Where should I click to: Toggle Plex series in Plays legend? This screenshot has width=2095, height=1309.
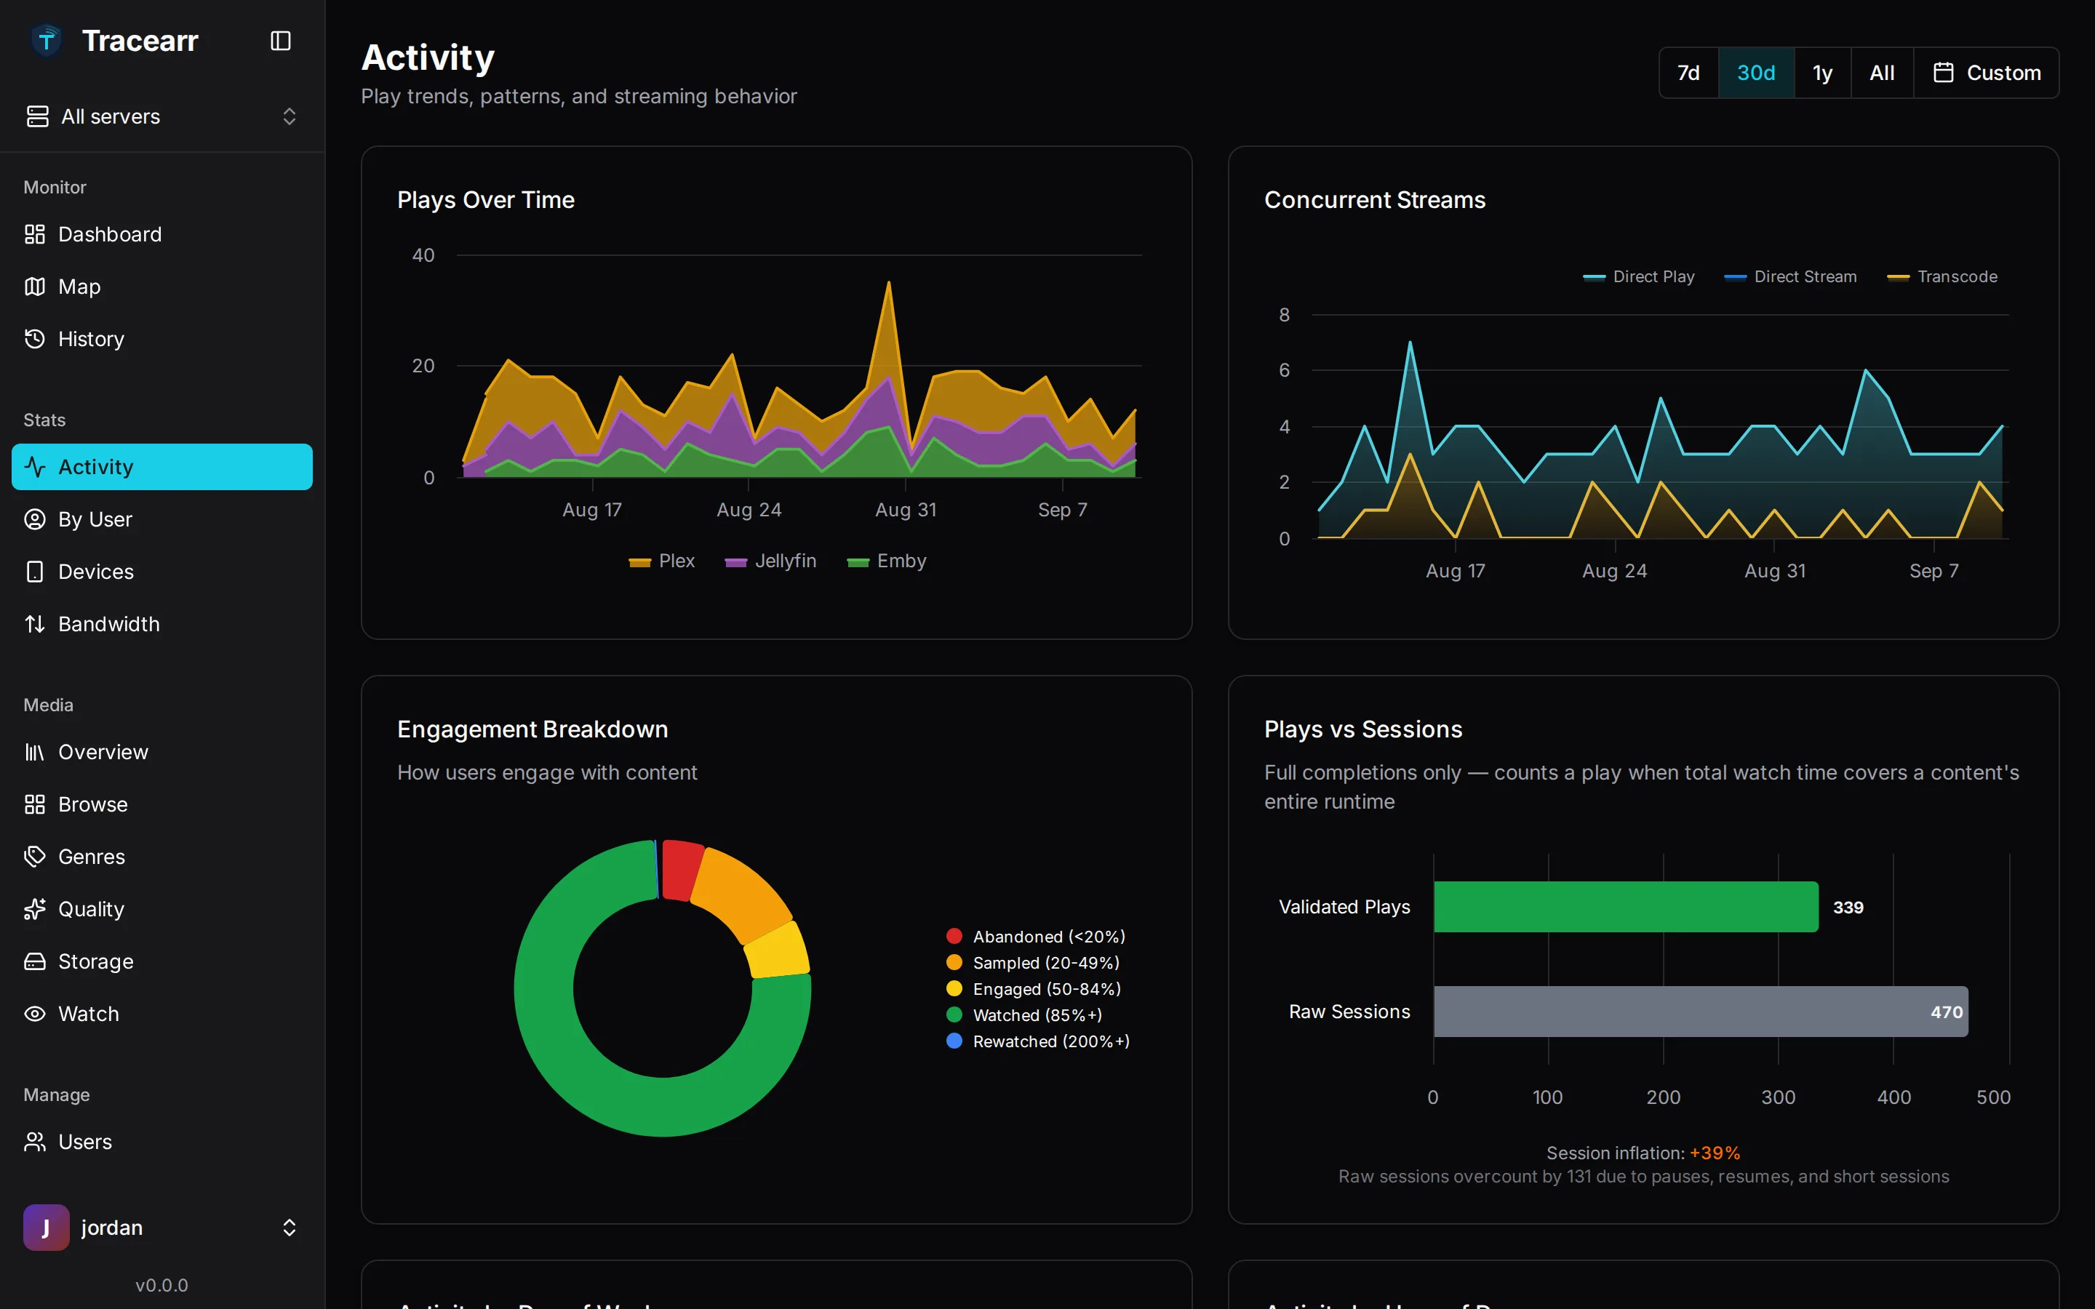click(661, 561)
